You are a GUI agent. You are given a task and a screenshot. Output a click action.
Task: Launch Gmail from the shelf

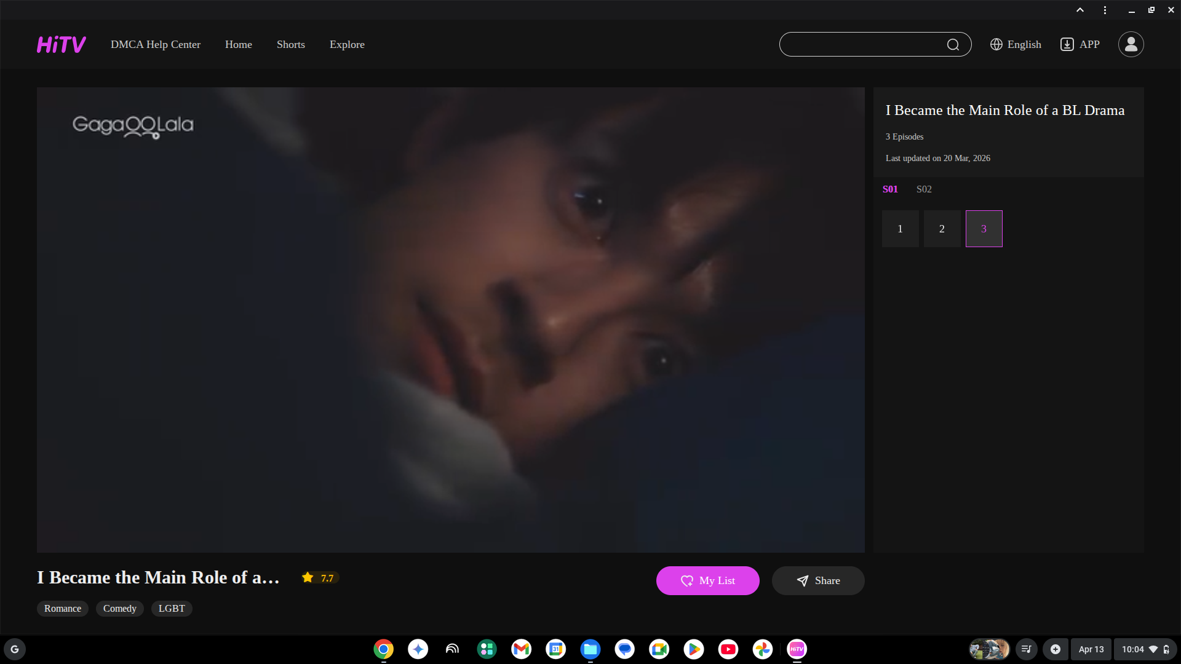(521, 649)
